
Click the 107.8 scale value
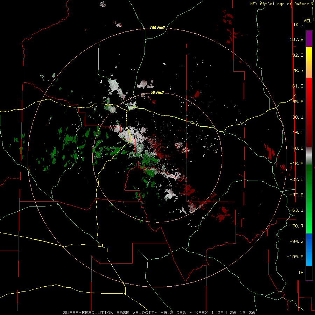(x=296, y=39)
